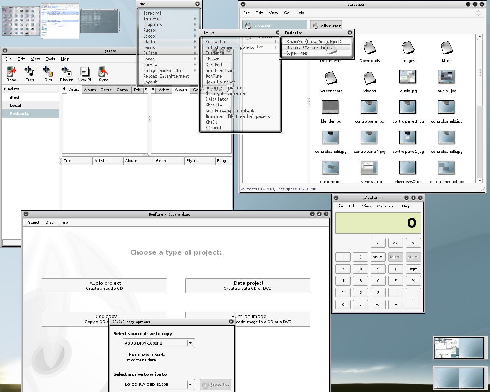490x392 pixels.
Task: Select Podcasts in gtkpod playlists
Action: pos(31,114)
